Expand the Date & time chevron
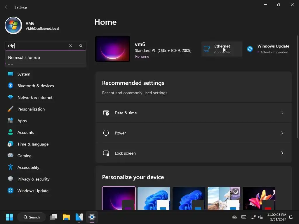Image resolution: width=299 pixels, height=224 pixels. pyautogui.click(x=282, y=113)
